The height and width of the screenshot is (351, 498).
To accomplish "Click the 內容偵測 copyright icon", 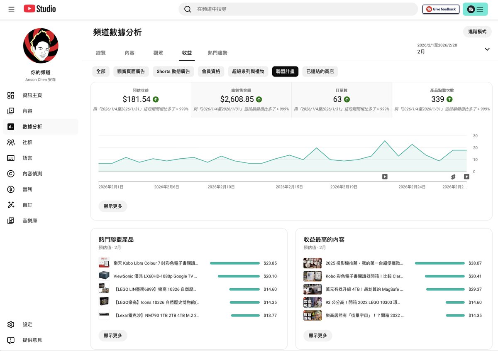I will [11, 174].
